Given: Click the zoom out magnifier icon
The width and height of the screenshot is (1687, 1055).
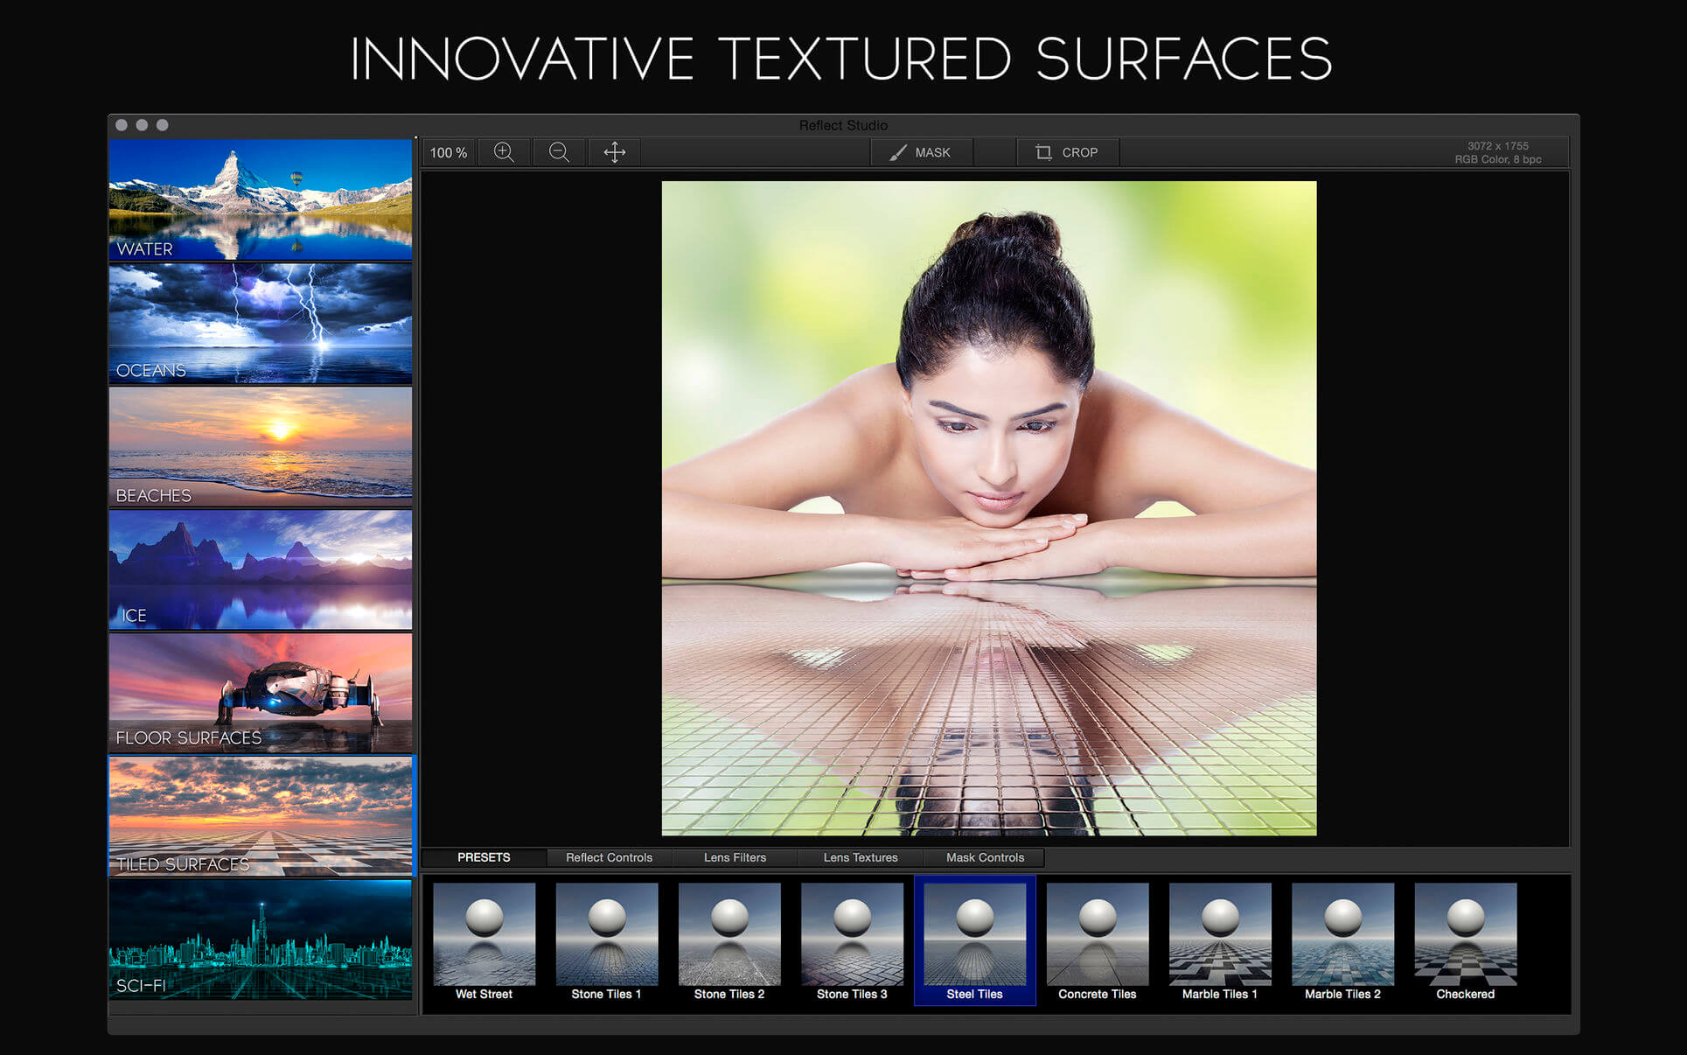Looking at the screenshot, I should [559, 152].
